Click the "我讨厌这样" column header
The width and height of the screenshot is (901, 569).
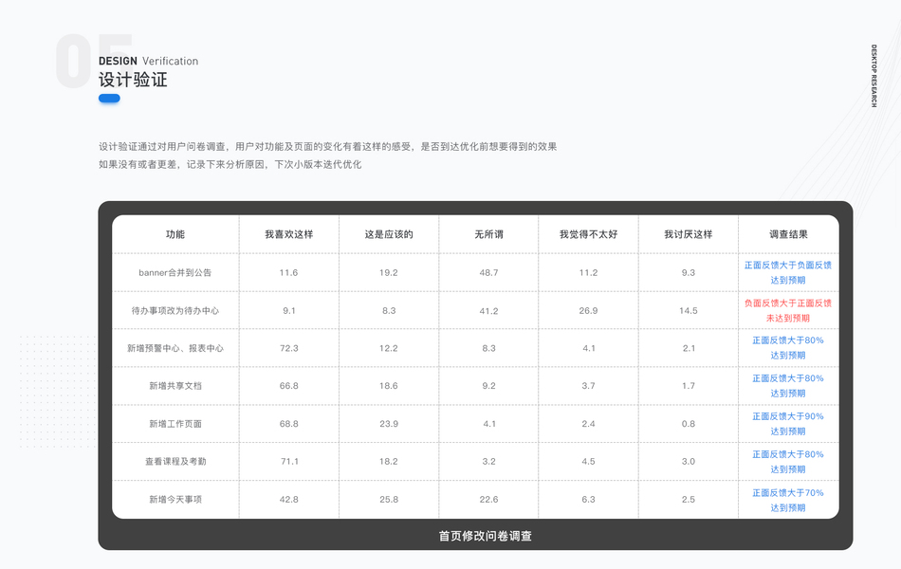pyautogui.click(x=689, y=234)
